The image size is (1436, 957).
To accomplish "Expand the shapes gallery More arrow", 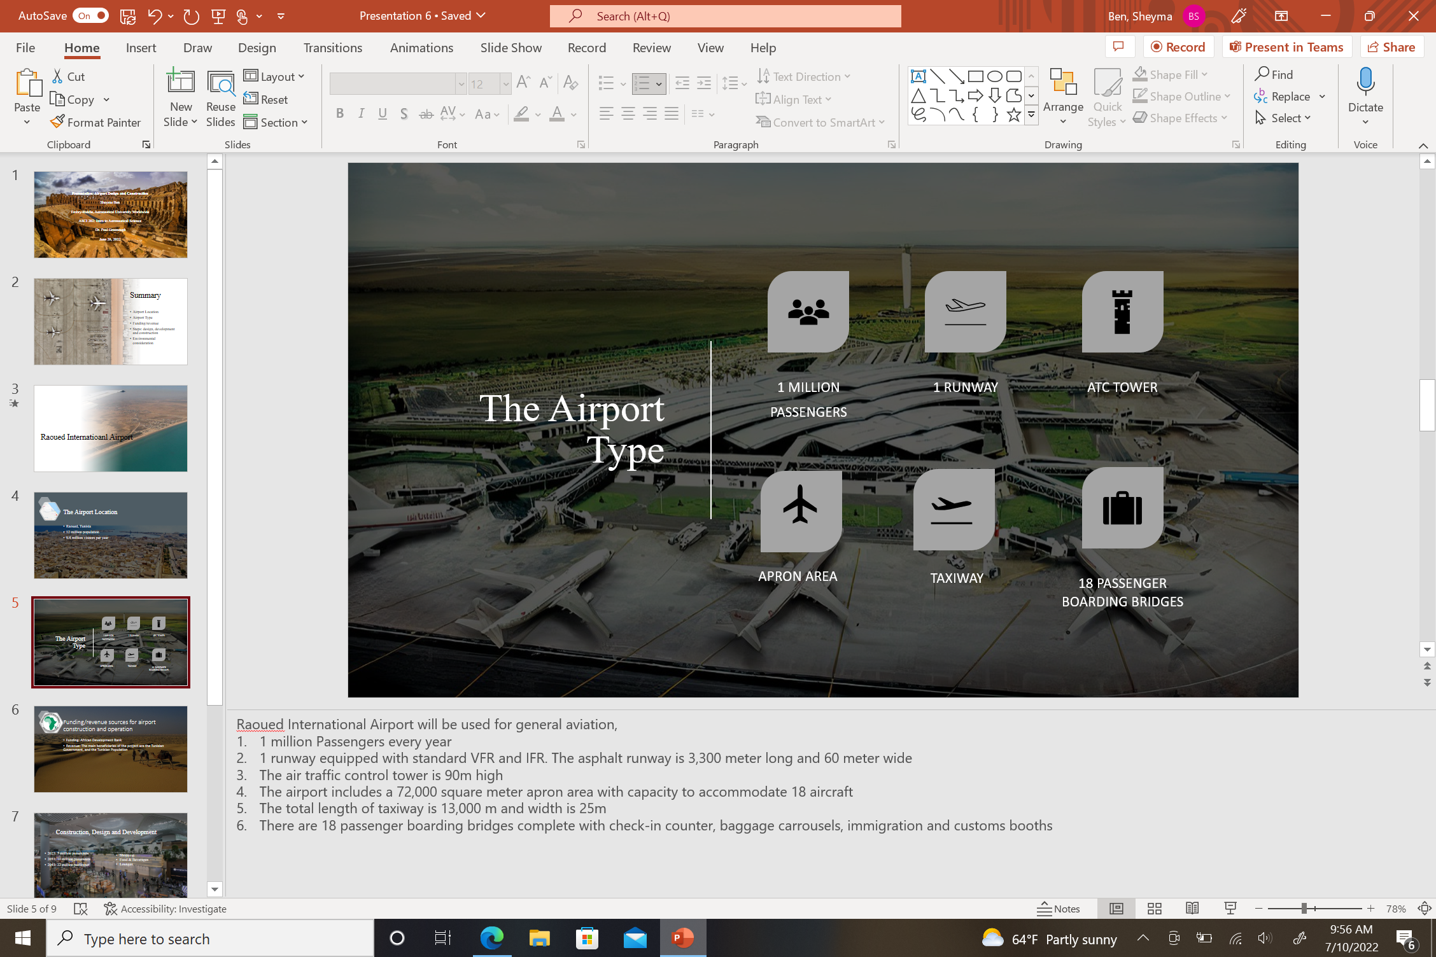I will point(1031,115).
